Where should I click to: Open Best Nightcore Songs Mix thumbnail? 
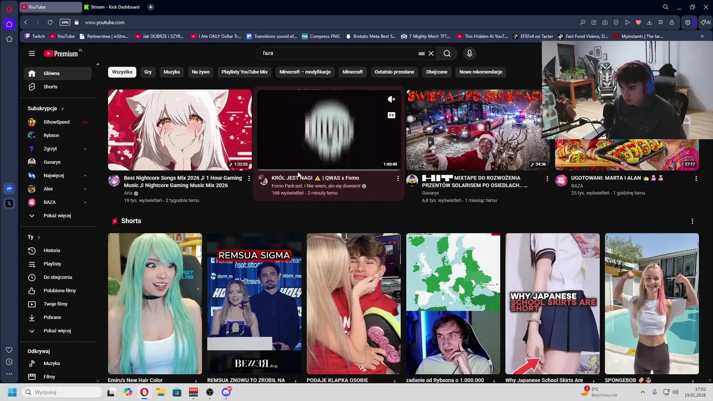click(180, 130)
